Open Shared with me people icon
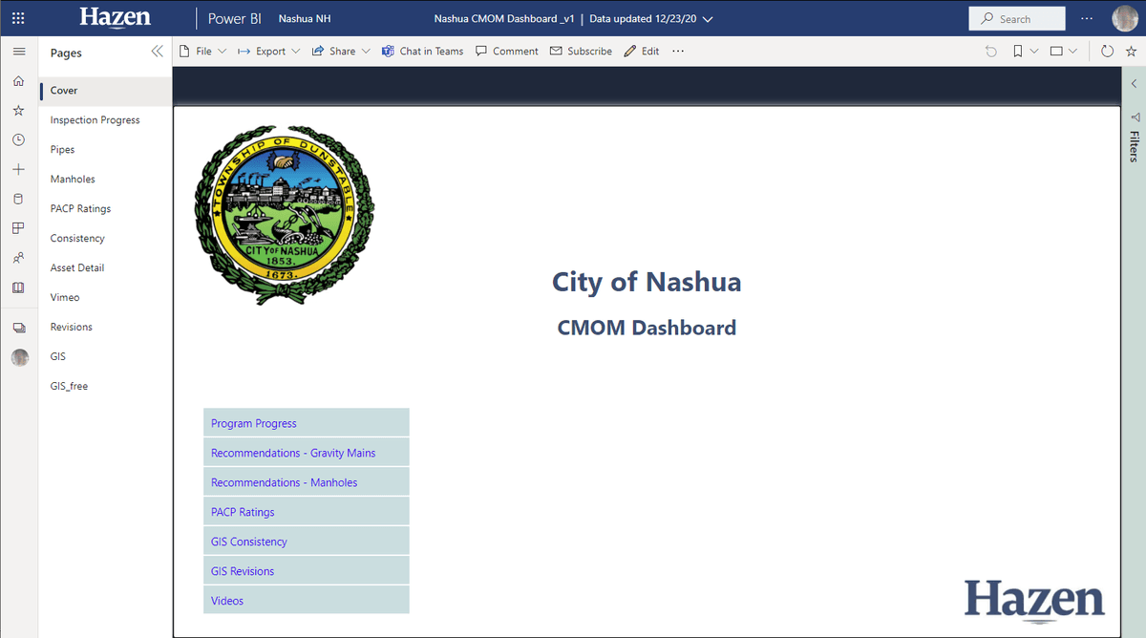This screenshot has height=638, width=1146. point(18,258)
